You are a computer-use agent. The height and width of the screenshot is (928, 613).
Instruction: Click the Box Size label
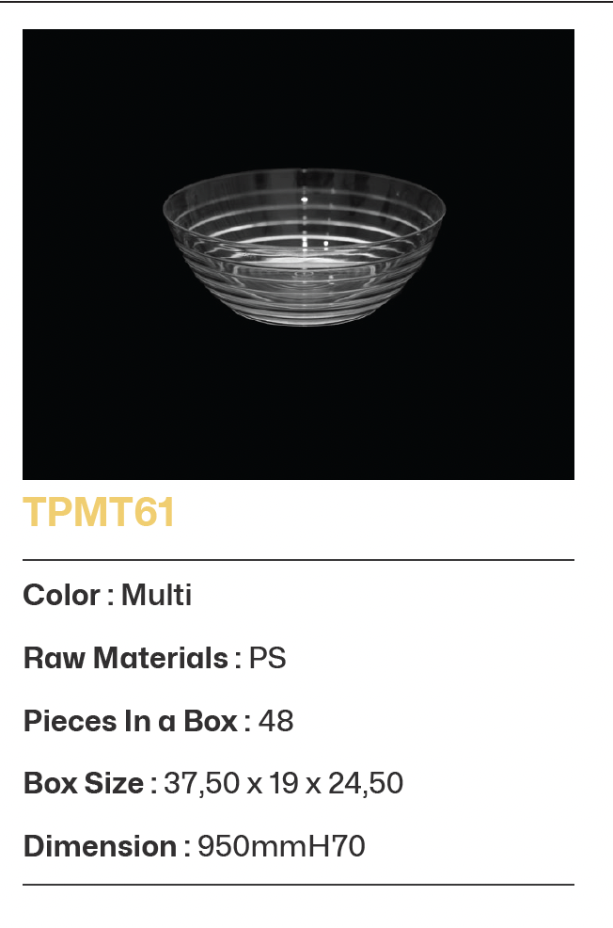83,783
